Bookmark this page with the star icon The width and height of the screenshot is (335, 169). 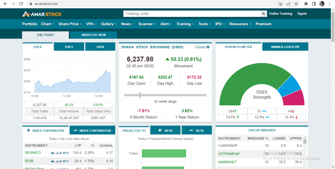point(296,4)
